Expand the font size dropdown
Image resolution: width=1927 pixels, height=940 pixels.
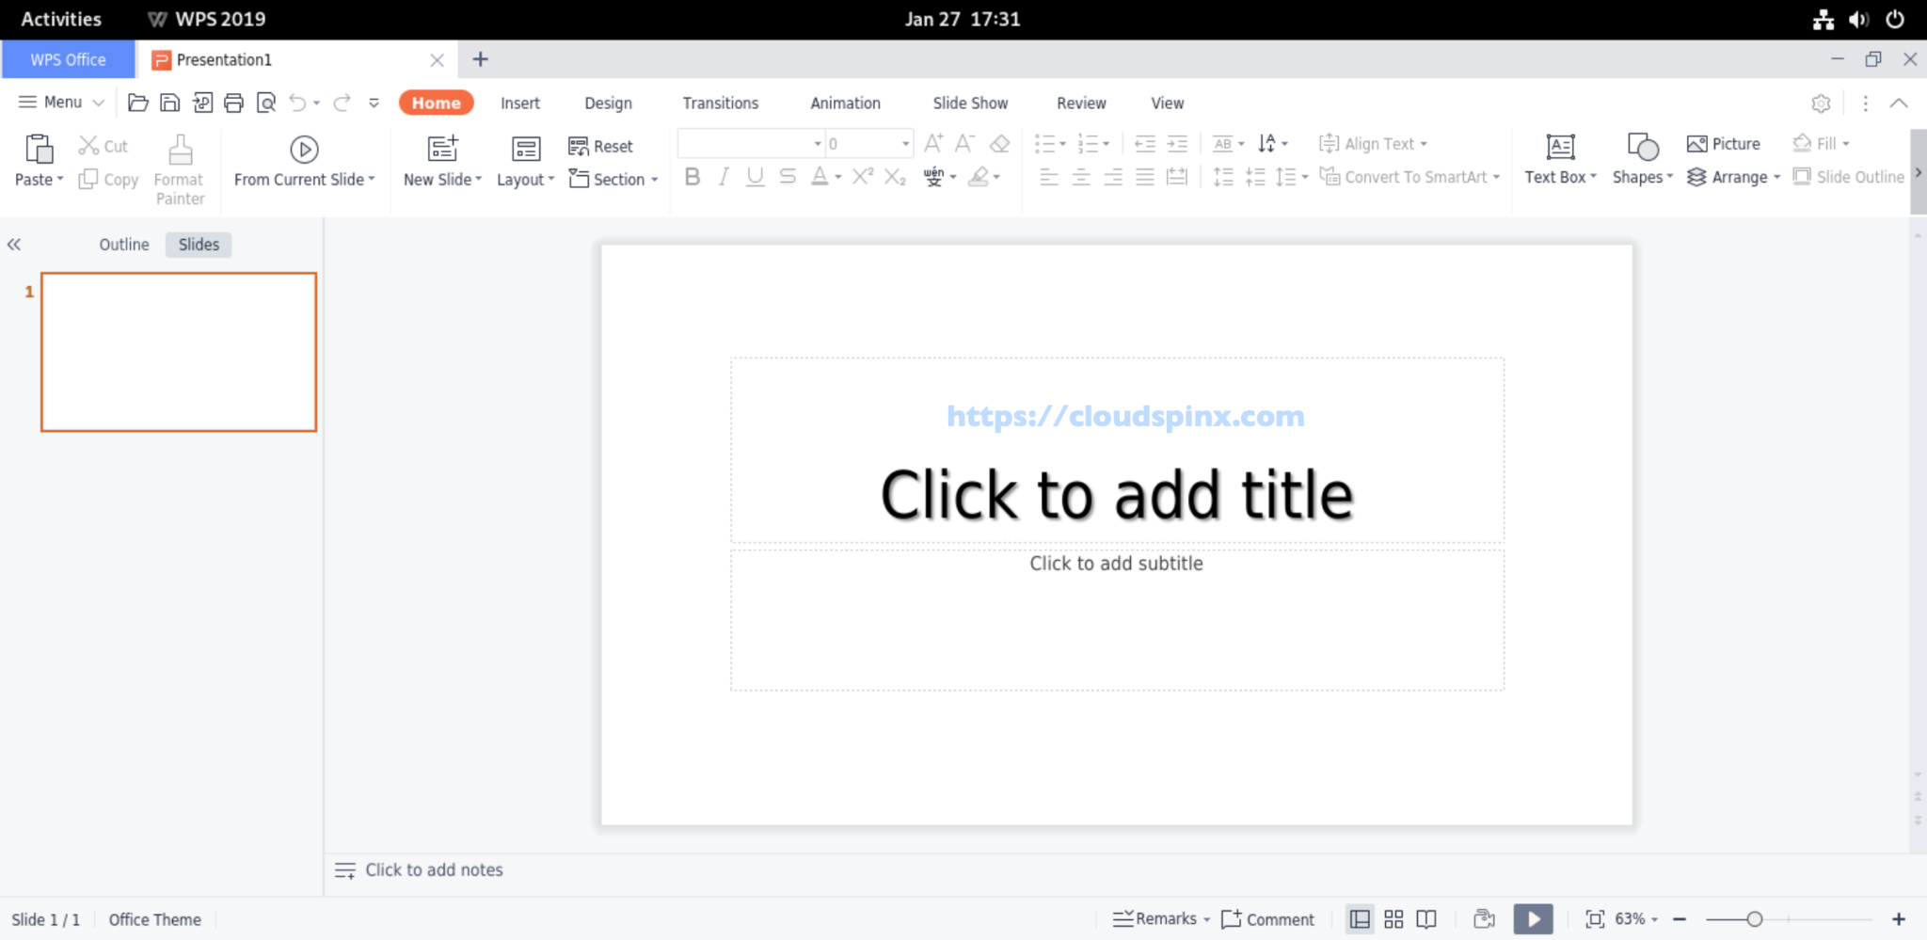[904, 143]
